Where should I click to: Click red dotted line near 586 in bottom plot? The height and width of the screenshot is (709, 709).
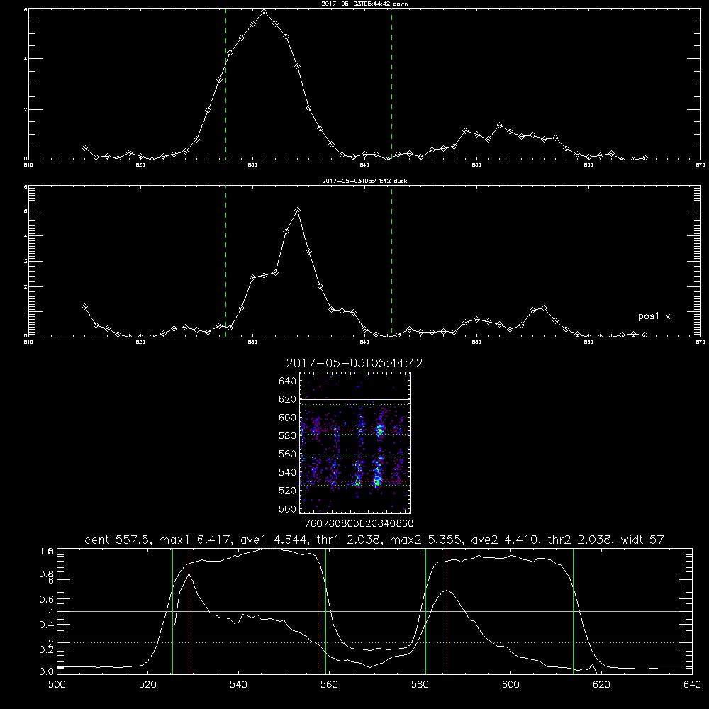click(447, 610)
